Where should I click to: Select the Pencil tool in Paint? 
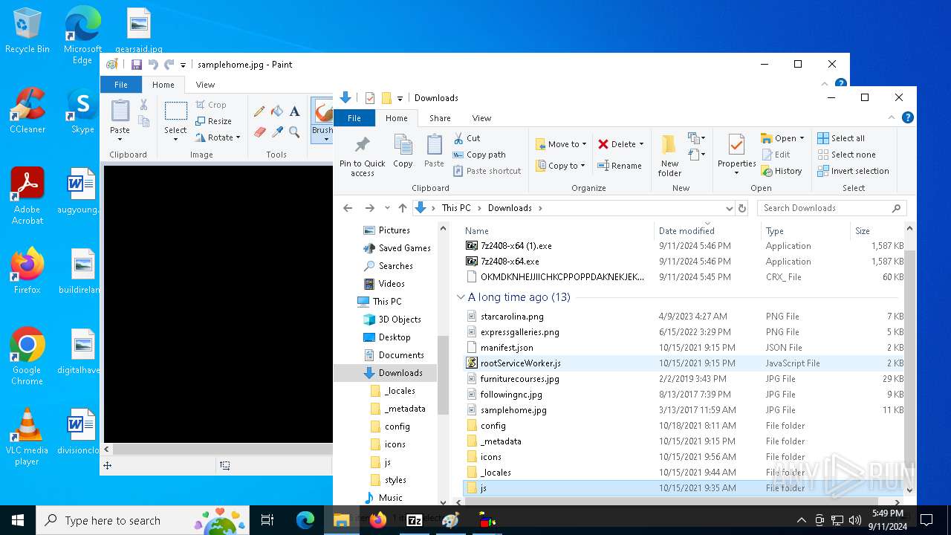[259, 111]
